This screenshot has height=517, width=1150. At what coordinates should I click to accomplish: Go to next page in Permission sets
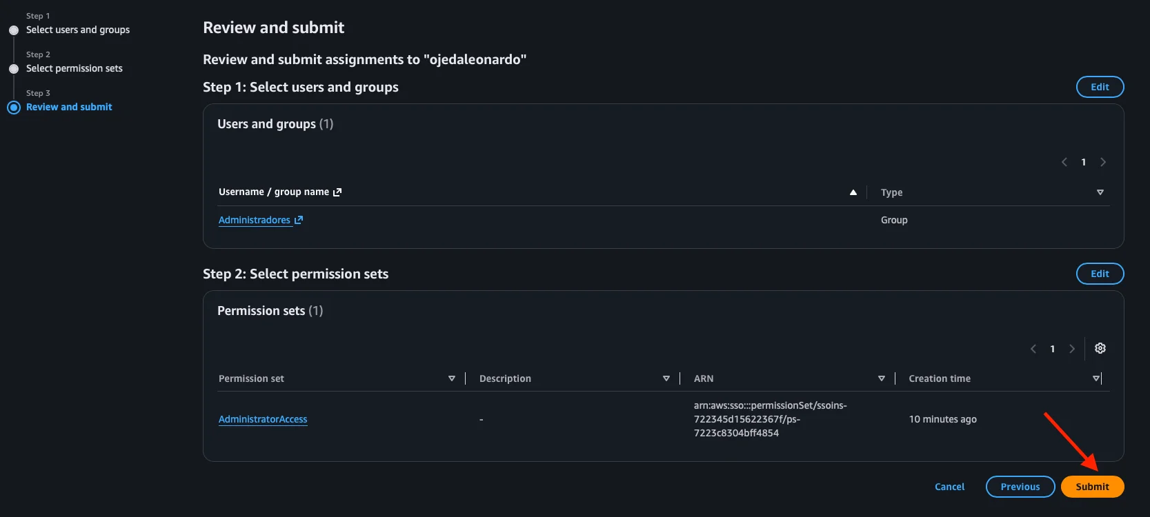1072,349
